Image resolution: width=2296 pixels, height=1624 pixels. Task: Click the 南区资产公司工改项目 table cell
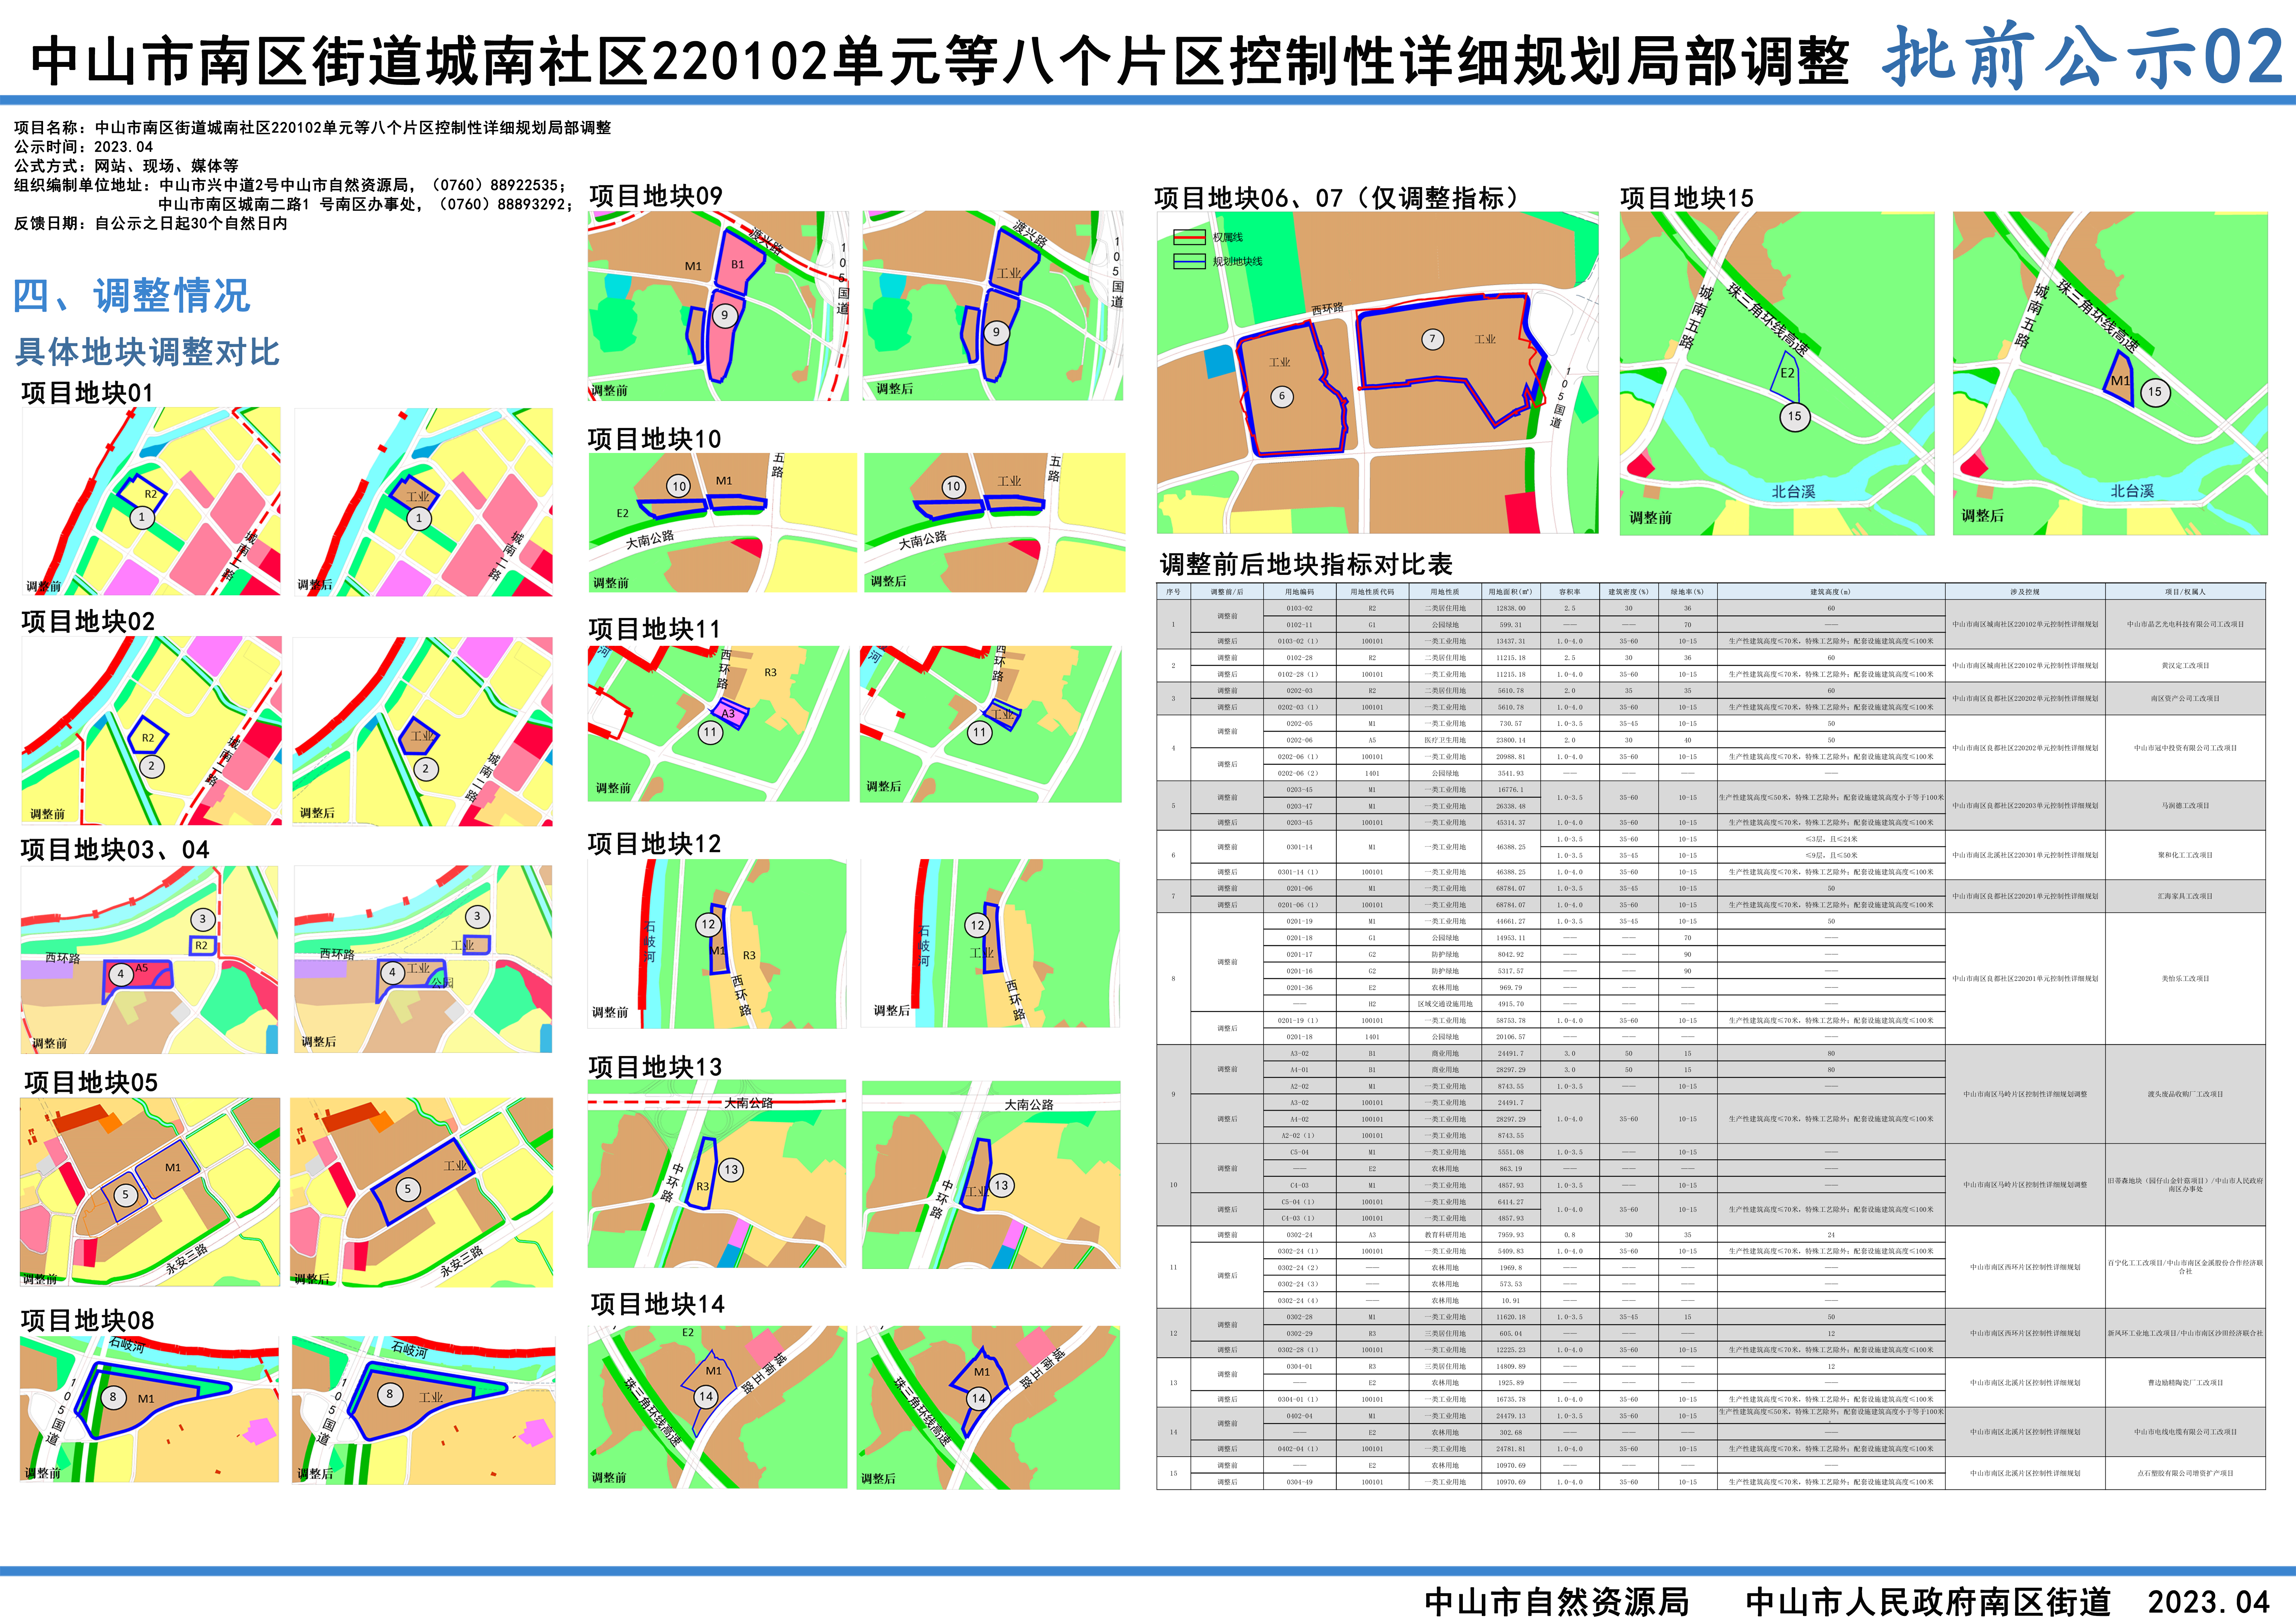pos(2185,698)
